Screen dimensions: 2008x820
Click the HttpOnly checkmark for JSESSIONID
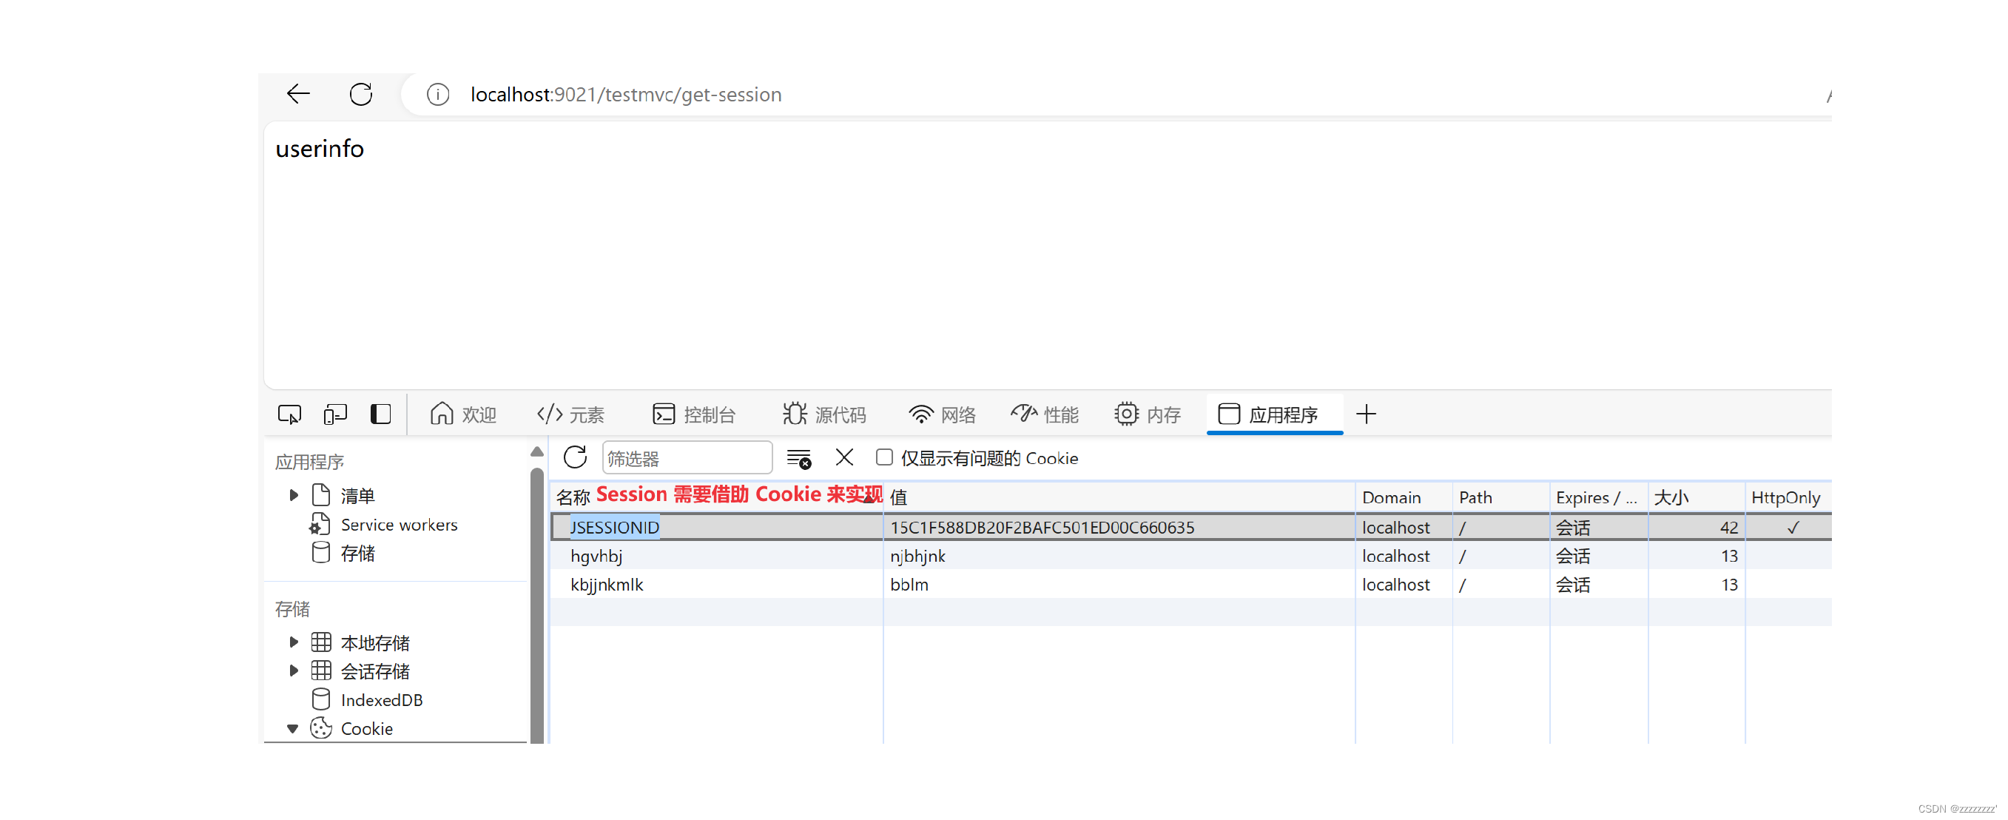pyautogui.click(x=1793, y=528)
